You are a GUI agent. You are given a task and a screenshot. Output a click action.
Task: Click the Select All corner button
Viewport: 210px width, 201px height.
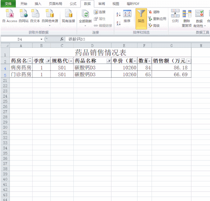[5, 46]
